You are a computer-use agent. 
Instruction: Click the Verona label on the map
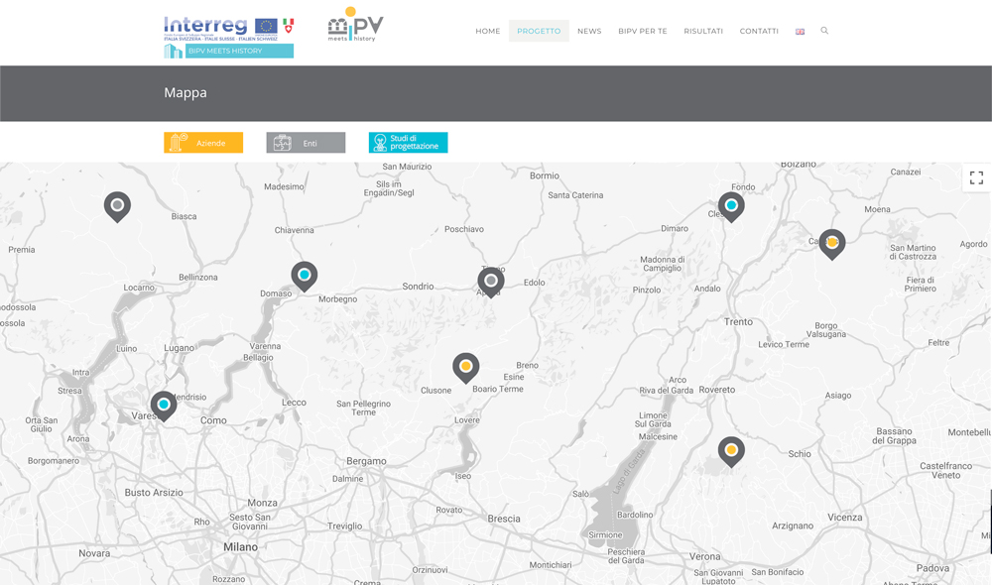[x=704, y=556]
